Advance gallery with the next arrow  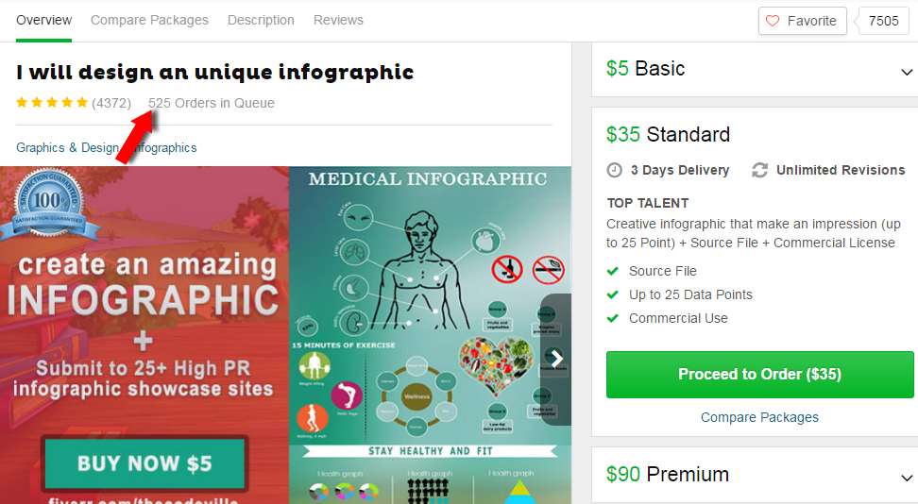tap(555, 359)
